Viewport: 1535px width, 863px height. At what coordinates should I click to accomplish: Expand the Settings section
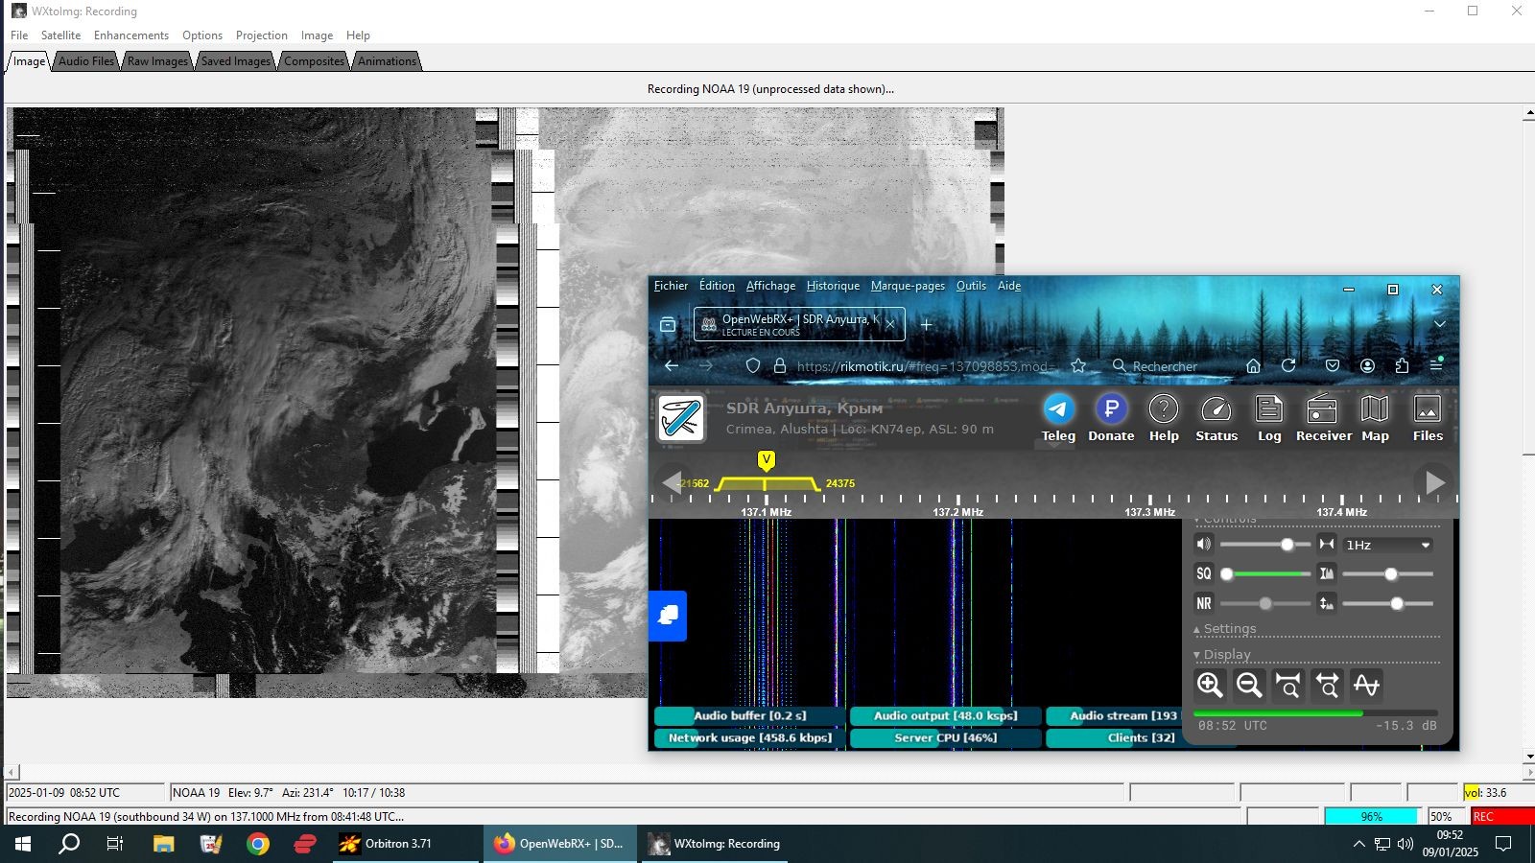[x=1229, y=629]
